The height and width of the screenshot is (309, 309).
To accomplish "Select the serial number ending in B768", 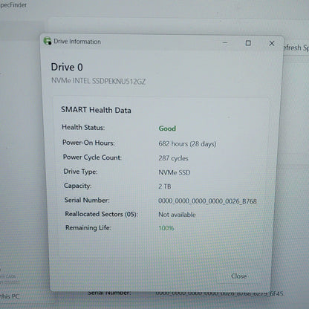I will [x=207, y=201].
